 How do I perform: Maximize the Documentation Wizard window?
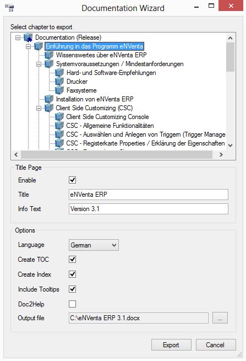point(211,6)
